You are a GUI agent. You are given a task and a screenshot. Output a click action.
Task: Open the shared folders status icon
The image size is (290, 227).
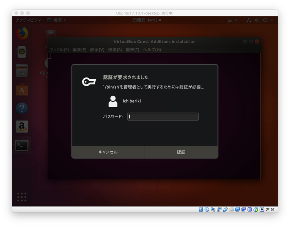pos(231,210)
